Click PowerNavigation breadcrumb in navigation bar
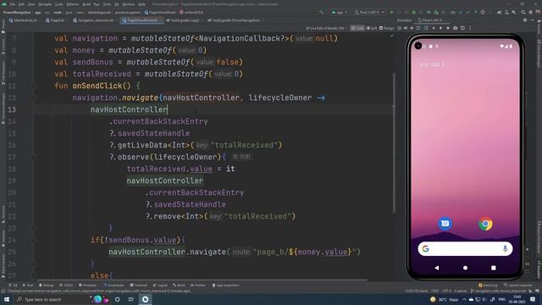This screenshot has height=305, width=542. (17, 12)
